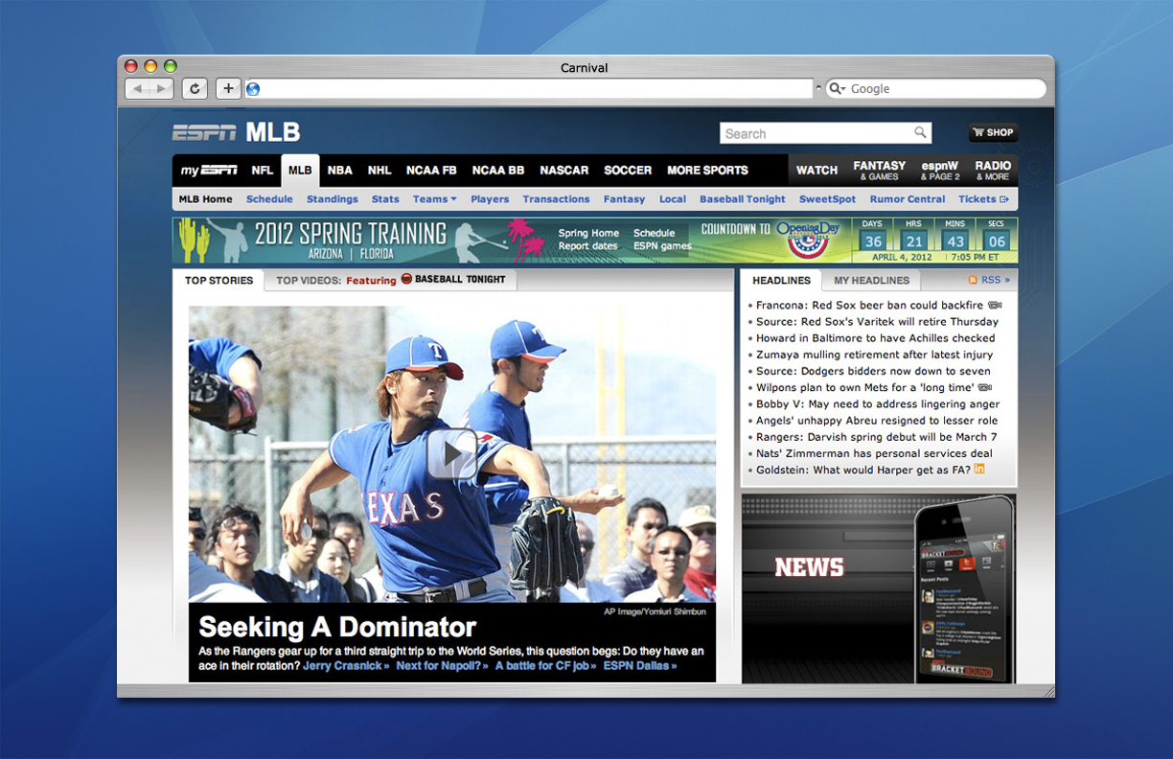
Task: Select the NBA tab
Action: click(x=339, y=171)
